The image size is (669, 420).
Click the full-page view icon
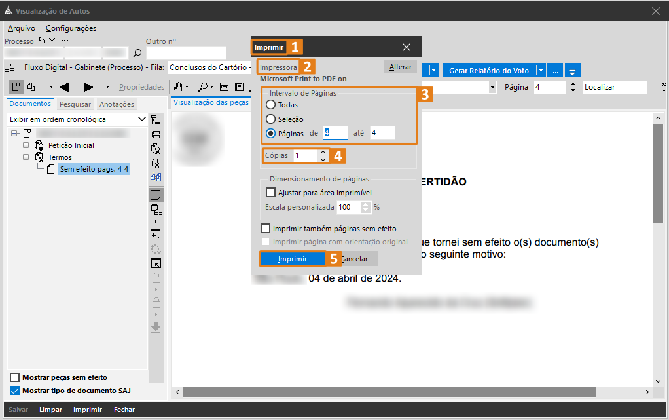[240, 87]
